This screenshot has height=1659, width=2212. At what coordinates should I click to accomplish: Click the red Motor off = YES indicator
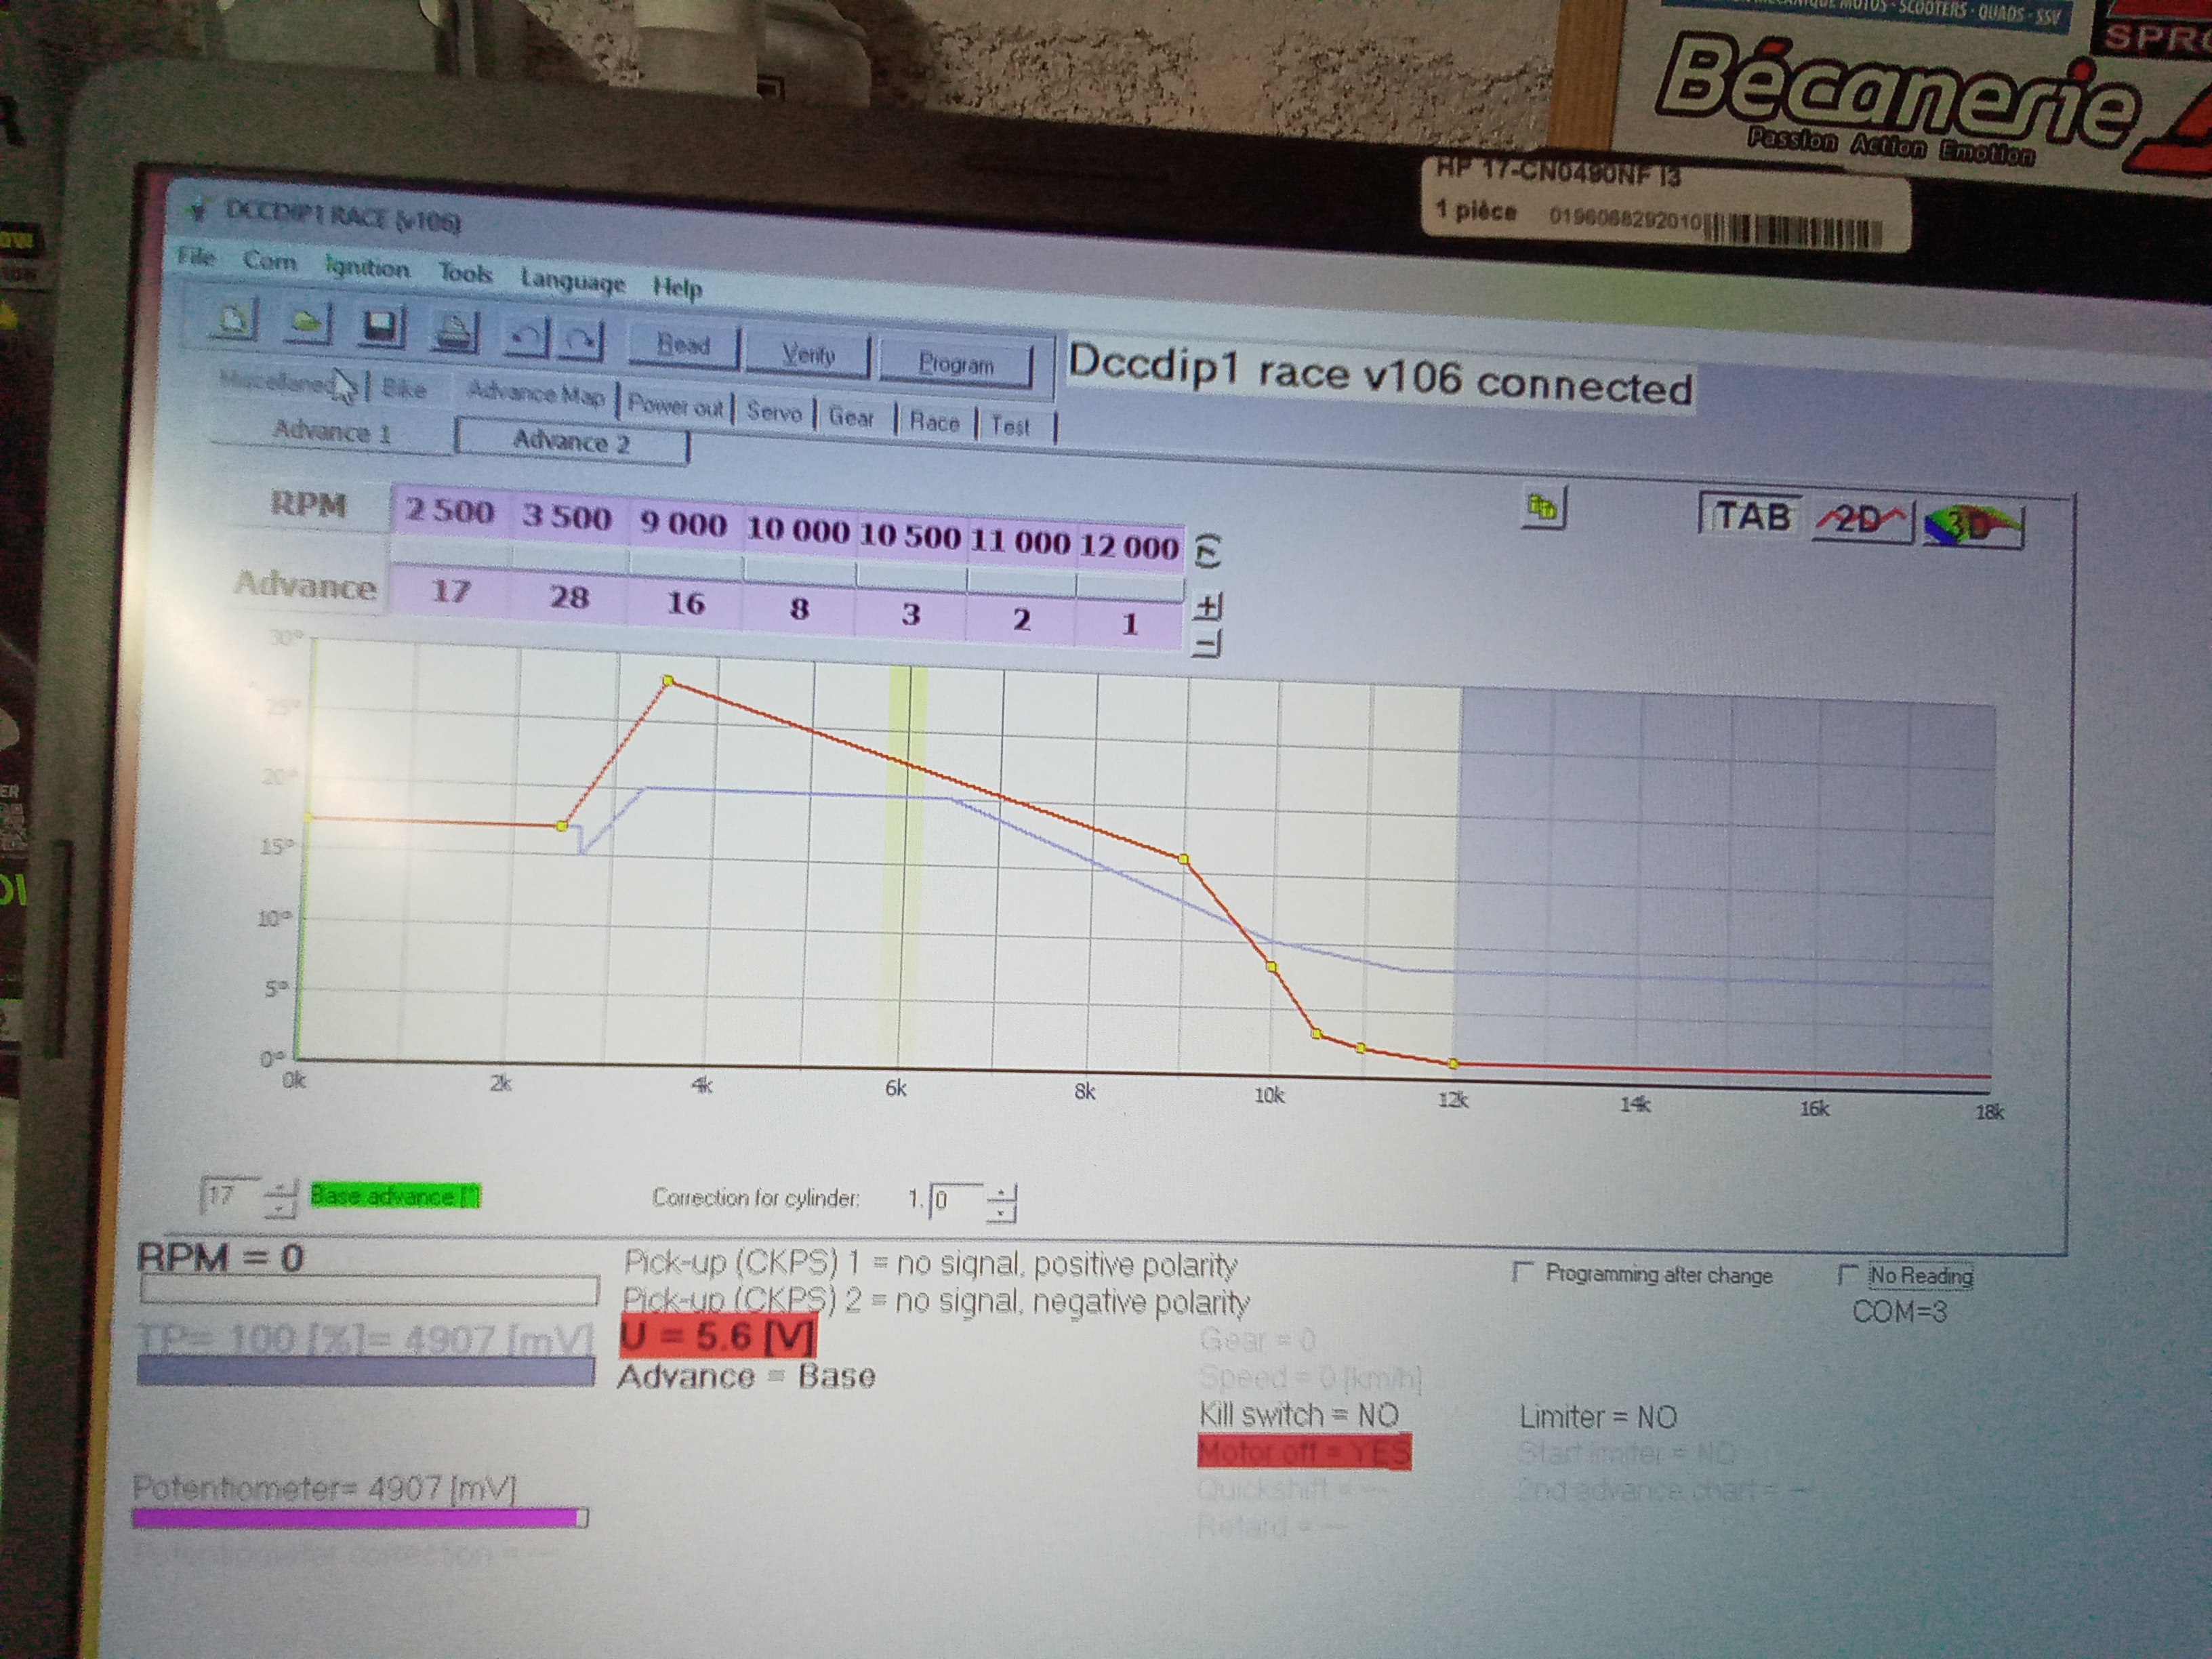[1304, 1452]
